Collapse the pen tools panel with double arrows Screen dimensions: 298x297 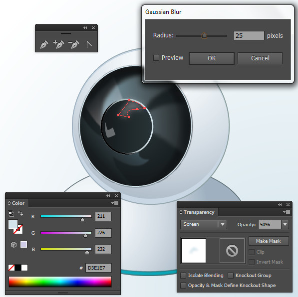85,28
